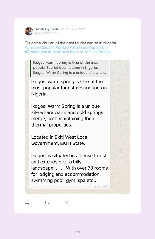Screen dimensions: 155x239
Task: Click the like count number 1
Action: point(73,202)
